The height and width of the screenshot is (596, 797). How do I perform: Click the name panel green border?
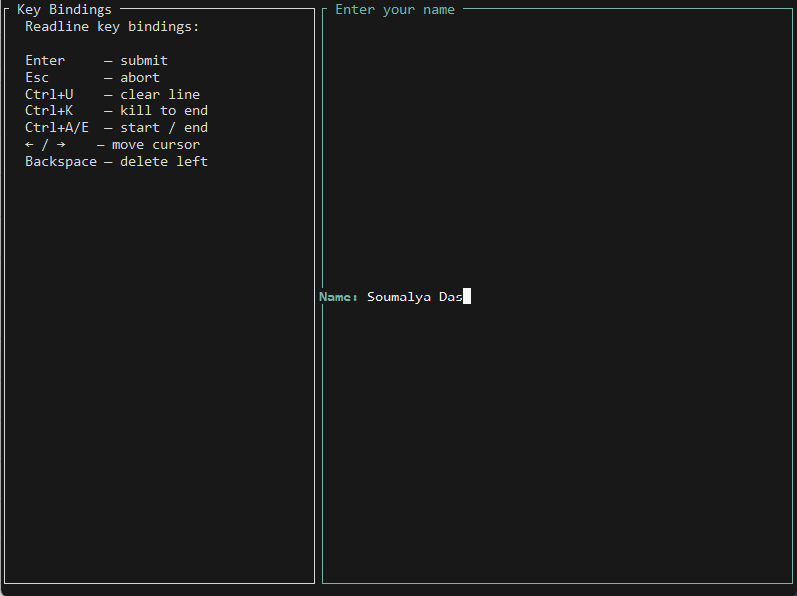click(322, 298)
